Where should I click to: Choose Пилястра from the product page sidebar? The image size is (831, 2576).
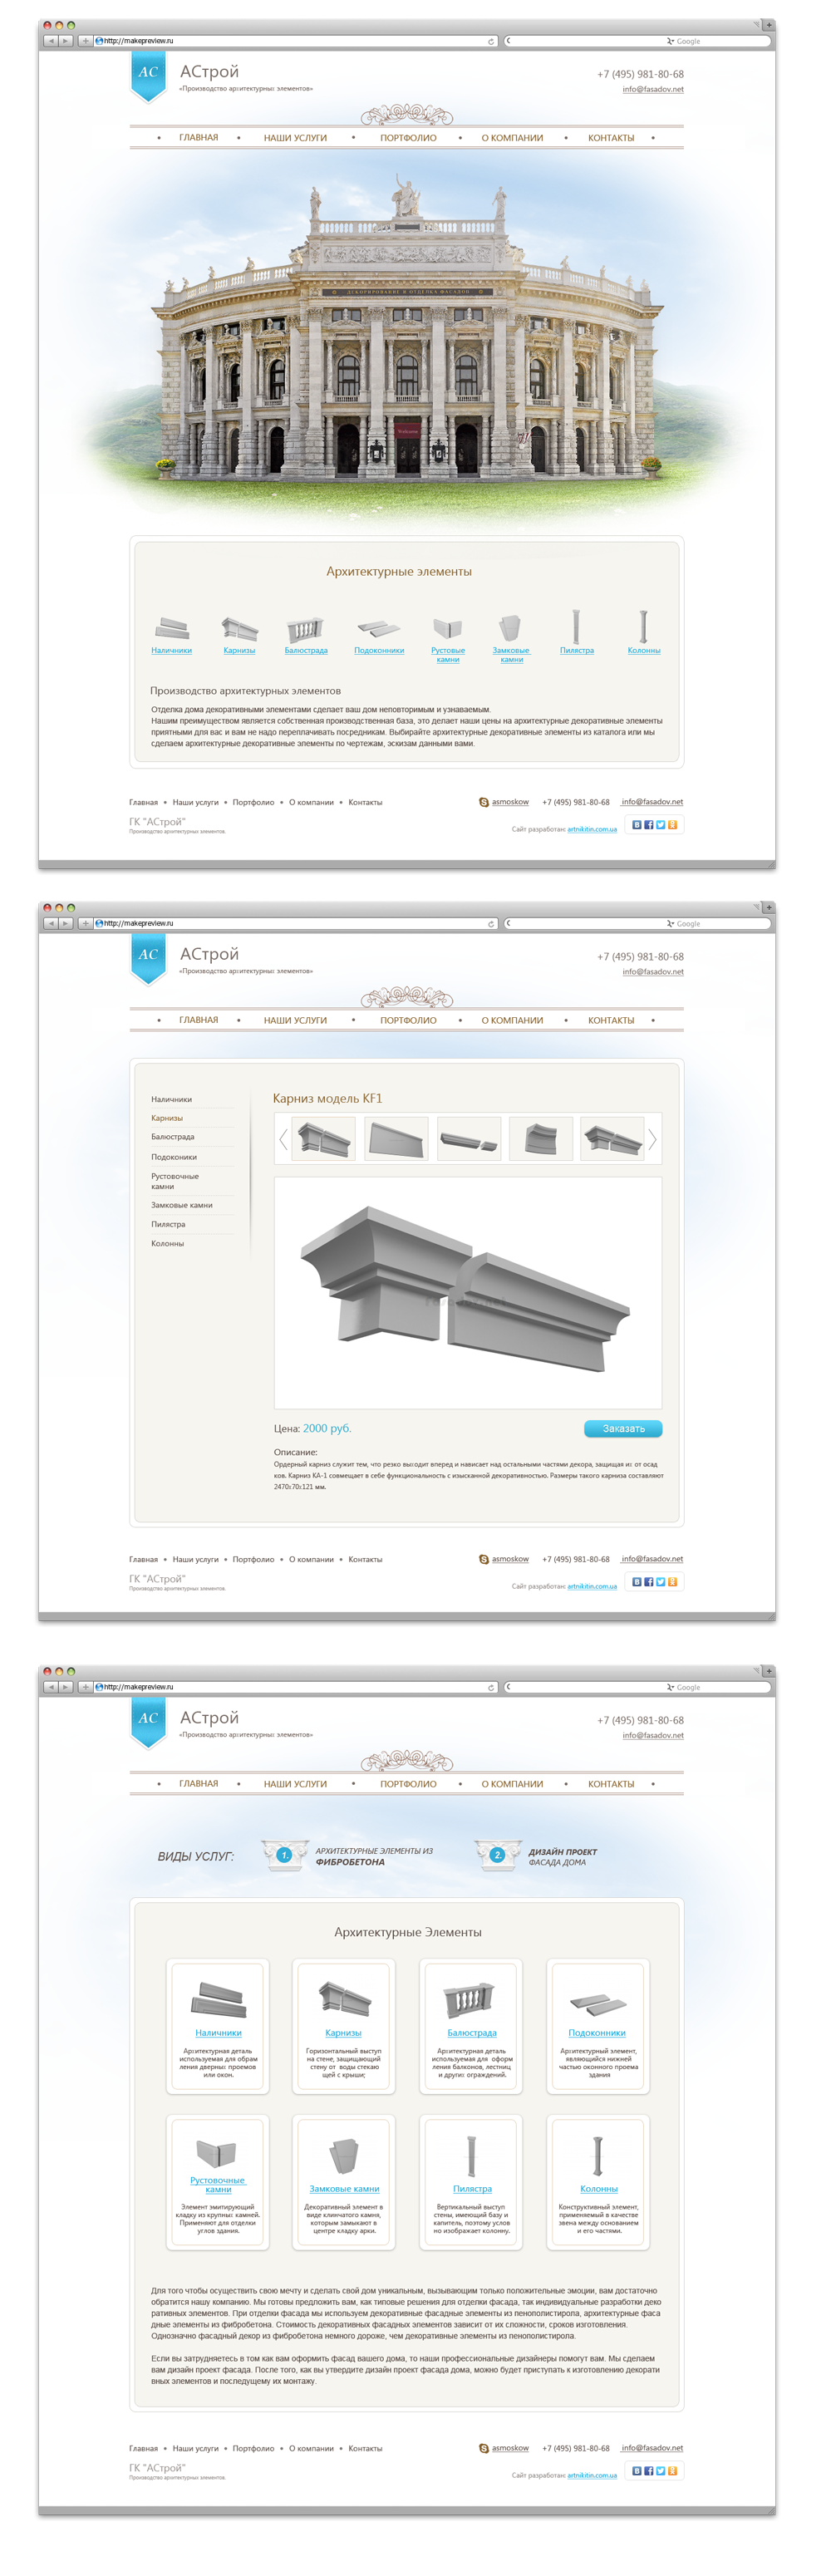168,1224
